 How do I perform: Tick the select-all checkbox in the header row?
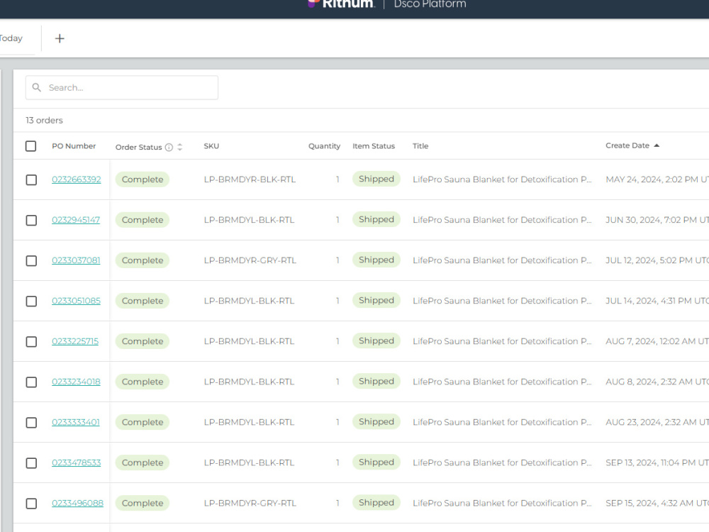(30, 146)
